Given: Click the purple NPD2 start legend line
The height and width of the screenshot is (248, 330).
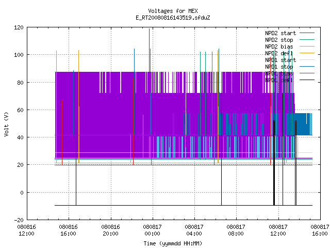Looking at the screenshot, I should point(307,33).
